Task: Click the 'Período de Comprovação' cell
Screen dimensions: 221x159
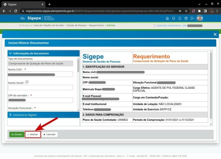Action: [170, 120]
